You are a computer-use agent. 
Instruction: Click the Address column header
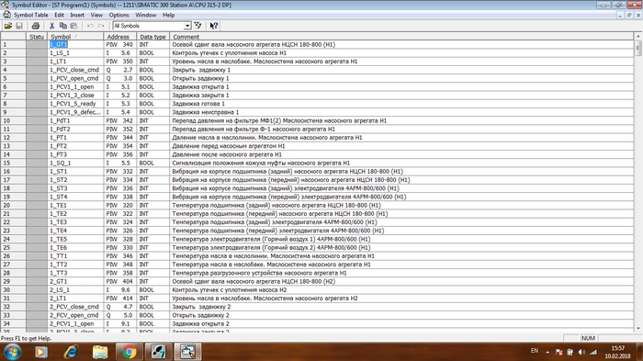tap(119, 37)
